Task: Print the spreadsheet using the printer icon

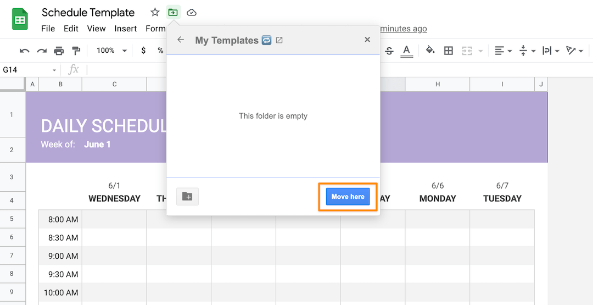Action: point(59,51)
